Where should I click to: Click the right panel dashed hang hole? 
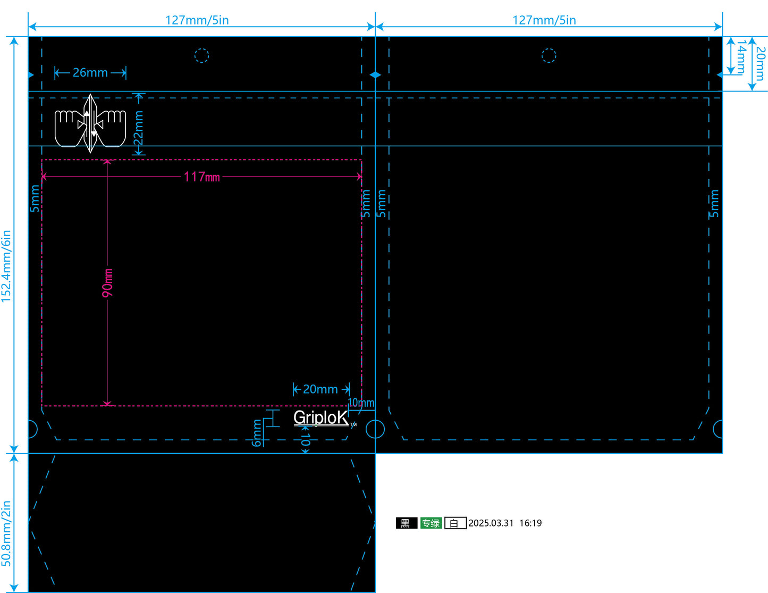[x=548, y=55]
